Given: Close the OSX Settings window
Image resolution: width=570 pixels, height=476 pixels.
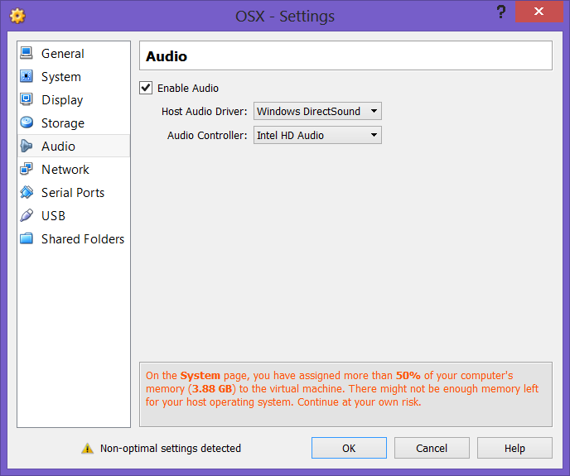Looking at the screenshot, I should pyautogui.click(x=539, y=12).
